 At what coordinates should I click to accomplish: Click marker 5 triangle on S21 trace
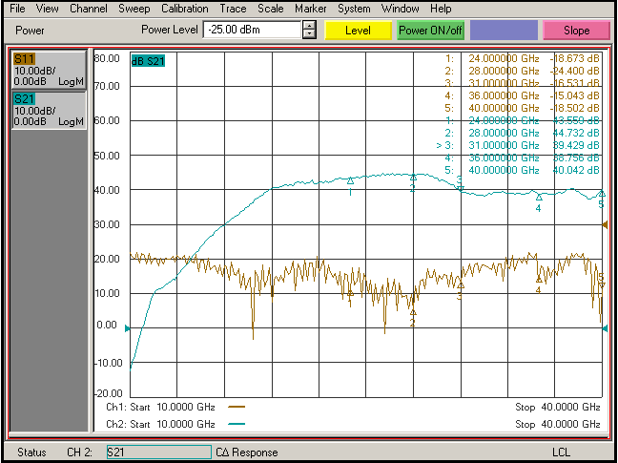pos(602,193)
